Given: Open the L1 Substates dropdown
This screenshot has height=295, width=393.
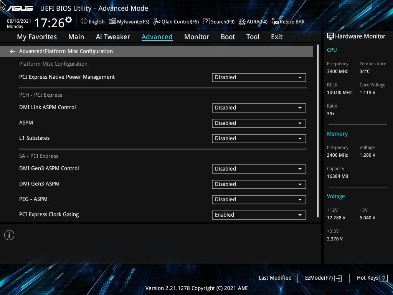Looking at the screenshot, I should [259, 138].
